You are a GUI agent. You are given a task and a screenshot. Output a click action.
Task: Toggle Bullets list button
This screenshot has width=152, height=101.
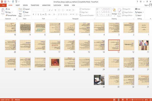tap(59, 10)
